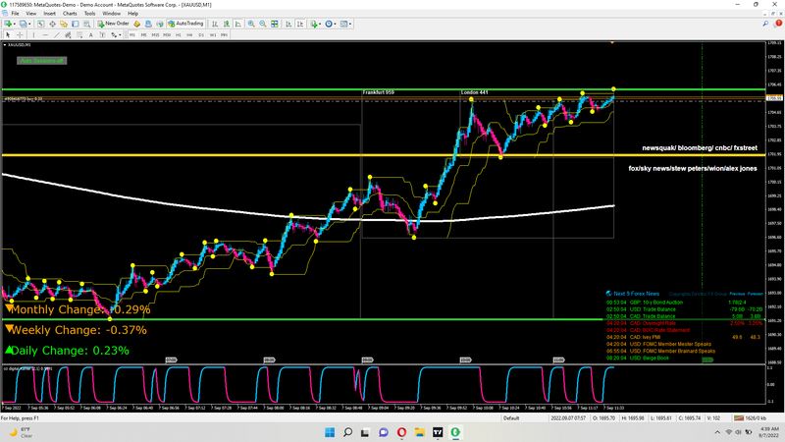This screenshot has width=785, height=442.
Task: Expand Periods dropdown arrow
Action: pos(335,24)
